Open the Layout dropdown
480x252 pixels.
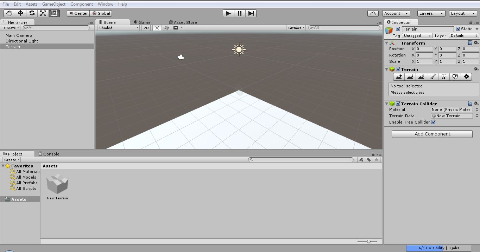click(x=462, y=13)
